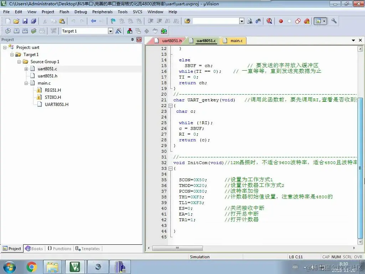Insert breakpoint red dot icon
Image resolution: width=365 pixels, height=274 pixels.
[x=281, y=21]
